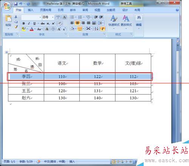Apply character border

tap(64, 17)
